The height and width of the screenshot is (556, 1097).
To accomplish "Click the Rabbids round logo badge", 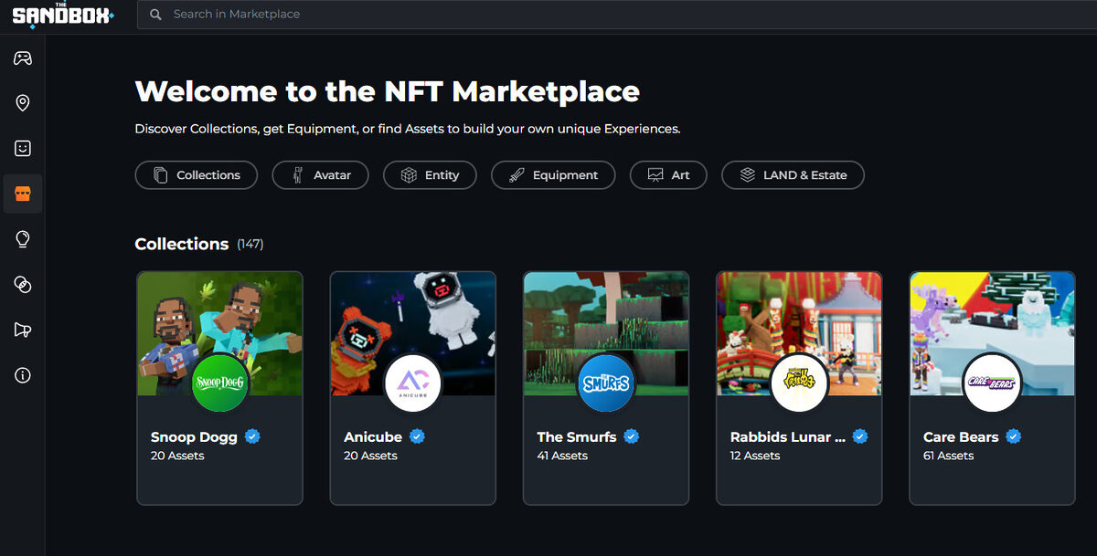I will pyautogui.click(x=799, y=383).
